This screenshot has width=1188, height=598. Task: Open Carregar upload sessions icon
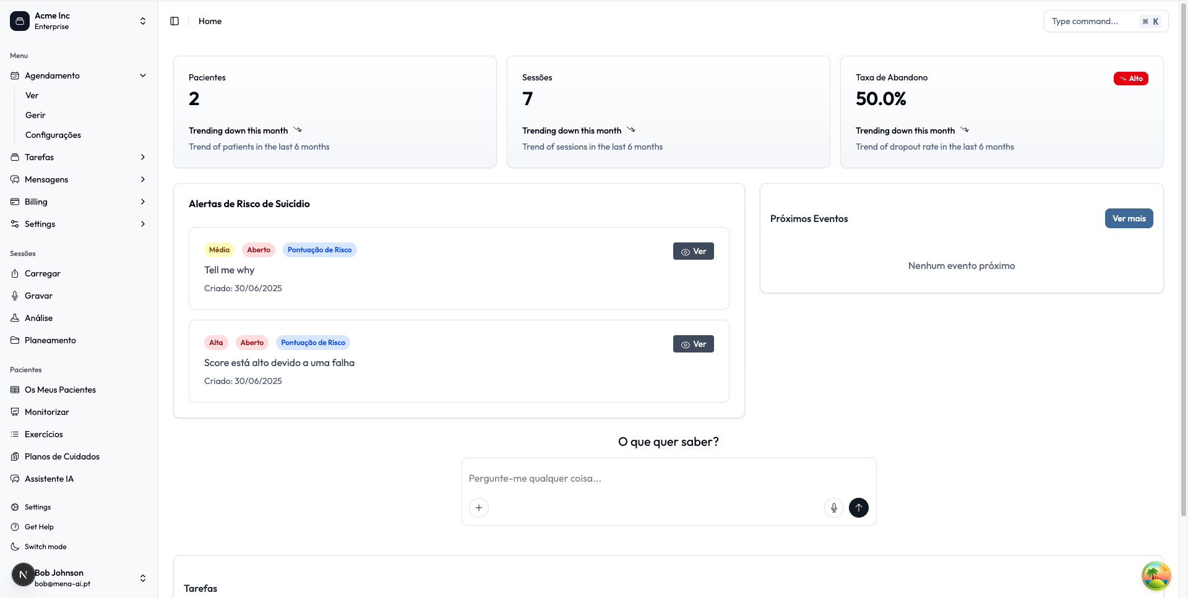(x=15, y=273)
